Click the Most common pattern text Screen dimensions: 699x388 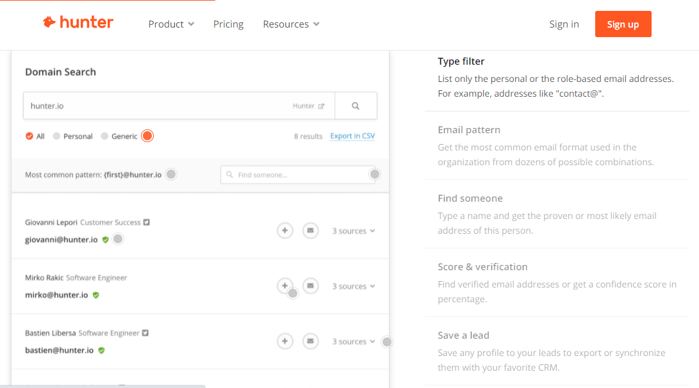pos(93,175)
